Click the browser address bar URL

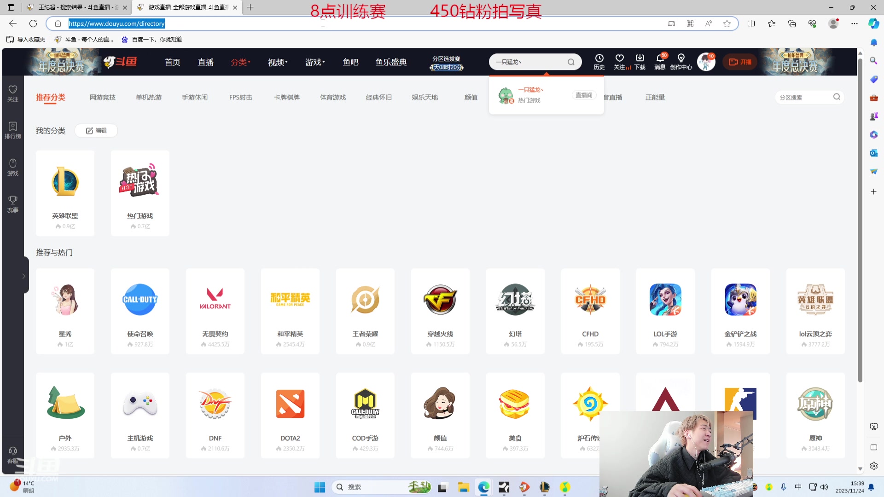(x=116, y=23)
